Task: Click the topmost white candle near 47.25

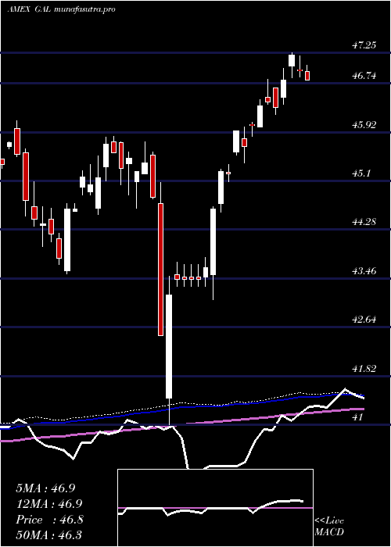Action: tap(292, 60)
